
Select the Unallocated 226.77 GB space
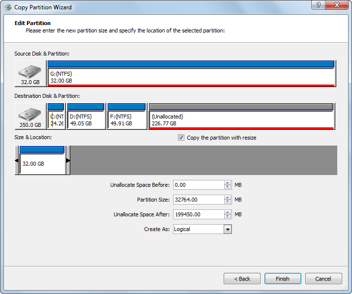[x=241, y=116]
